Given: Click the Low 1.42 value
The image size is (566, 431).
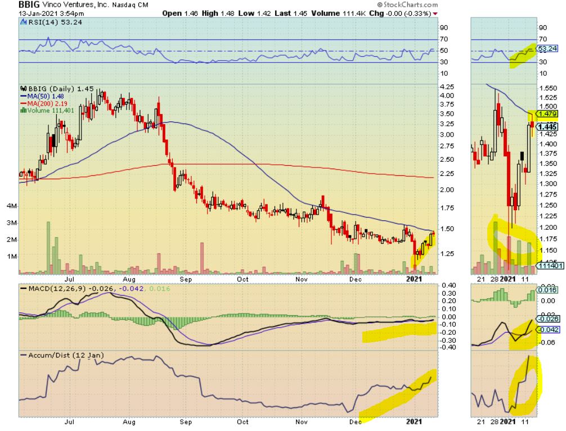Looking at the screenshot, I should 254,13.
